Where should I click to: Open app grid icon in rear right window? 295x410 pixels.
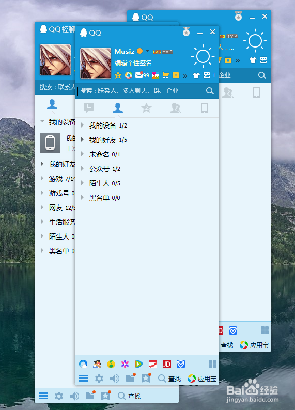265,330
